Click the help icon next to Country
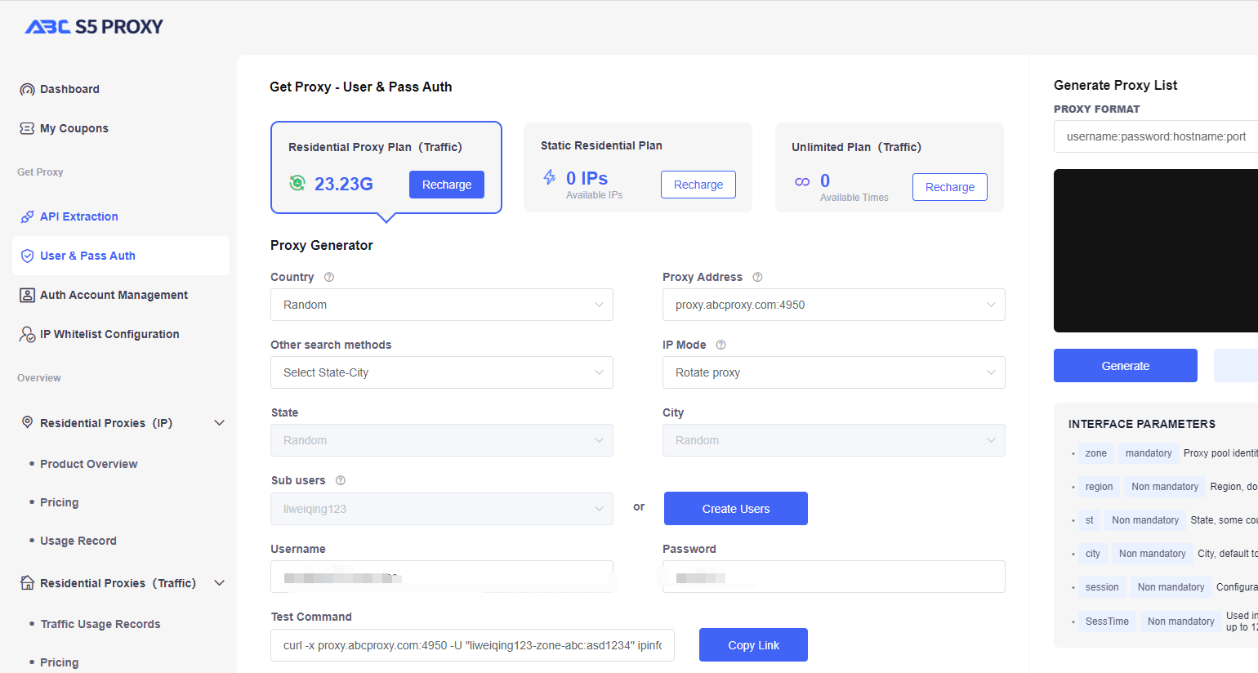Screen dimensions: 1258x673 [x=329, y=277]
